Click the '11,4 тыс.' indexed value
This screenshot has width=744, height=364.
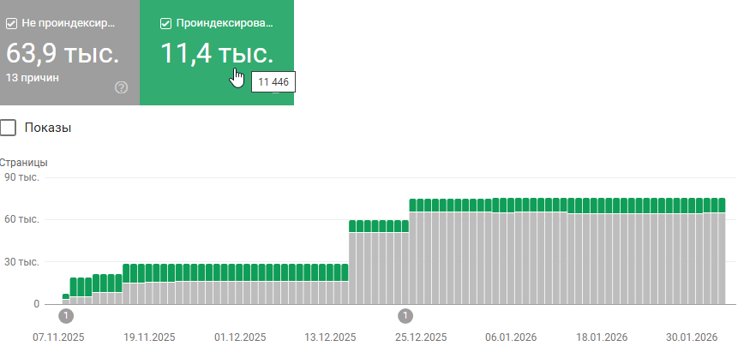[218, 53]
